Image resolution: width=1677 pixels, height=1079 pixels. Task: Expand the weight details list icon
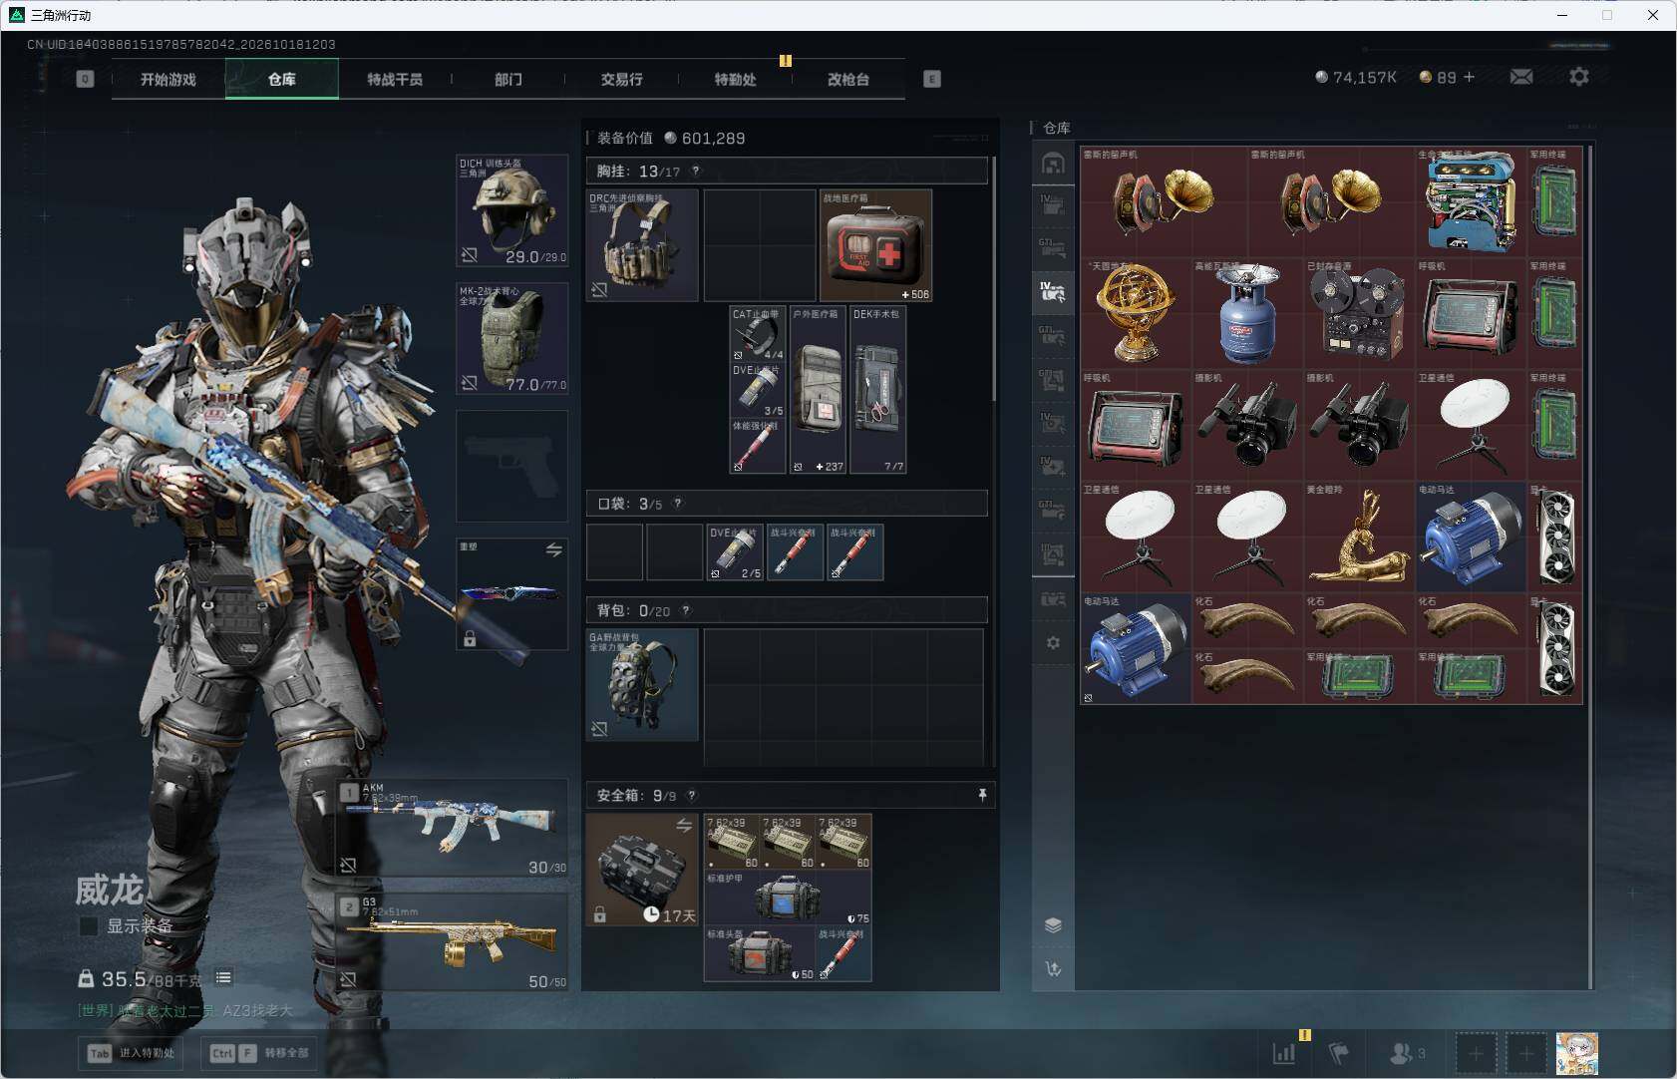pos(223,978)
